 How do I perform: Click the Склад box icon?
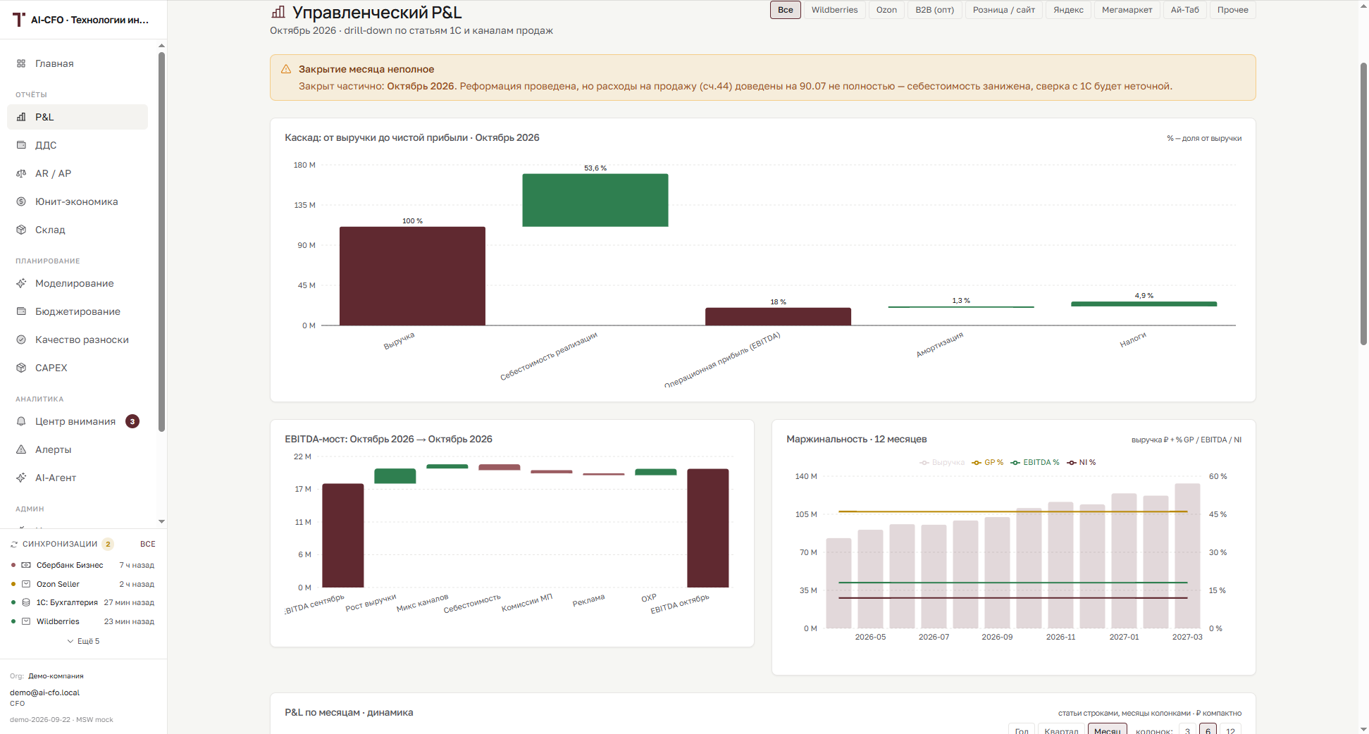[21, 230]
